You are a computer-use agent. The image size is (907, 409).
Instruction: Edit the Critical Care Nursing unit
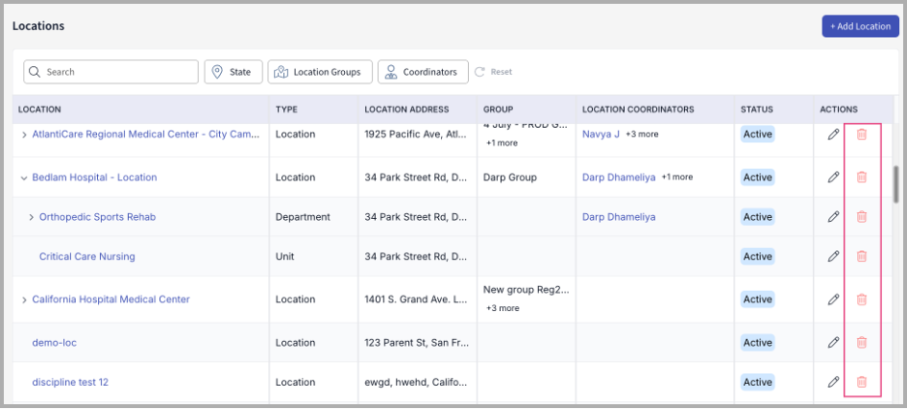pyautogui.click(x=833, y=256)
